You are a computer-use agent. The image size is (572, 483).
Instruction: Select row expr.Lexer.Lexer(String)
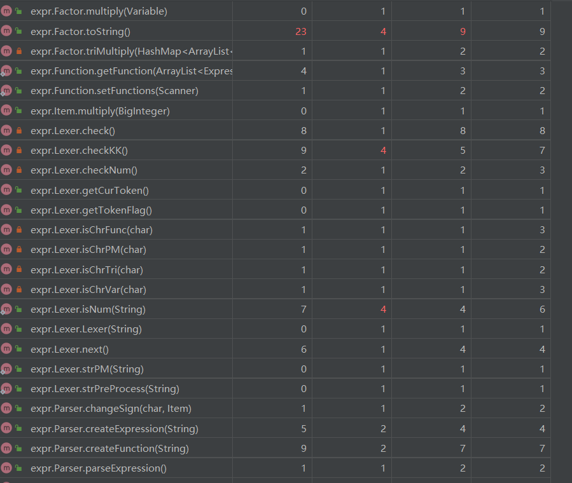coord(276,329)
